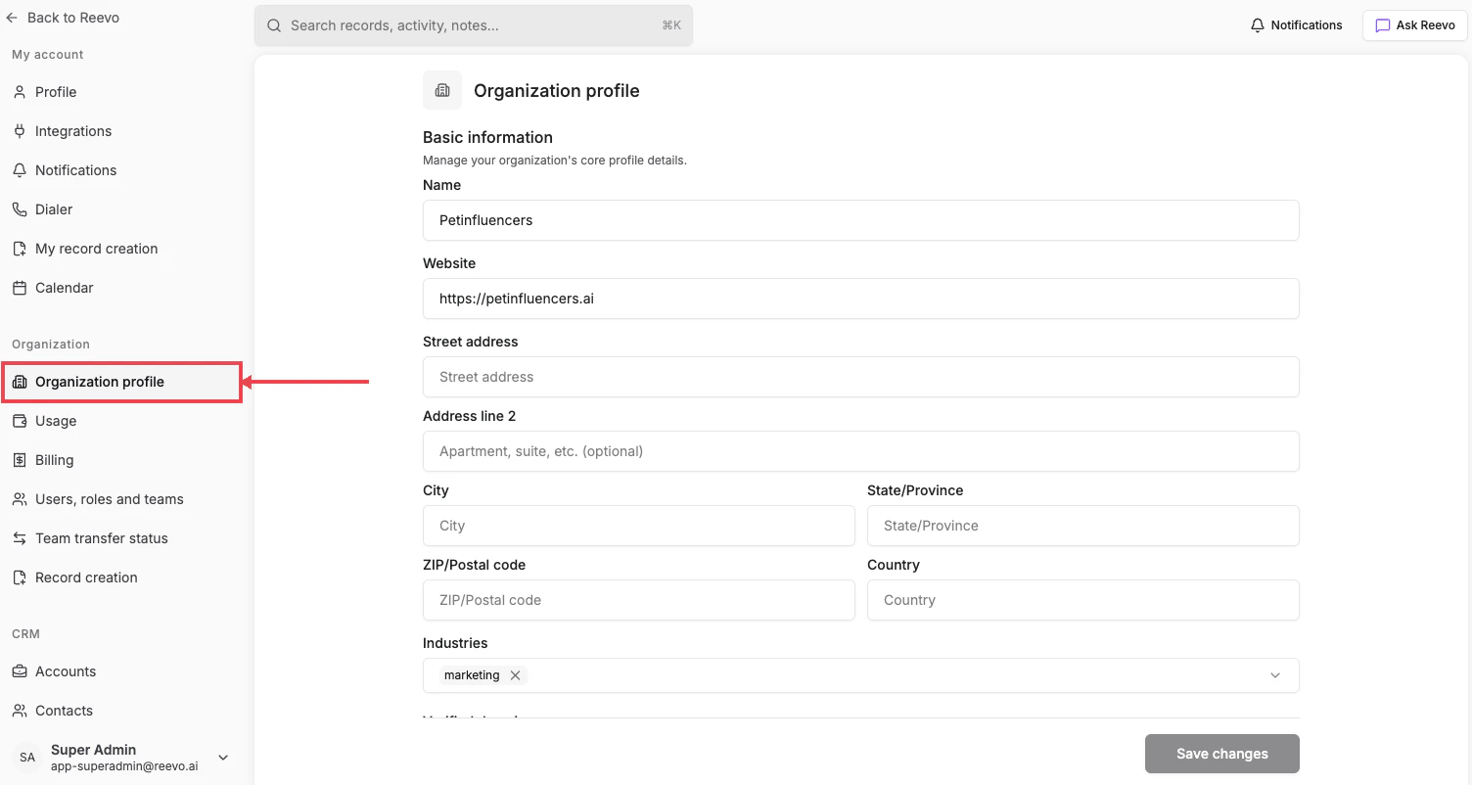The image size is (1472, 785).
Task: Click the Billing receipt icon
Action: coord(20,460)
